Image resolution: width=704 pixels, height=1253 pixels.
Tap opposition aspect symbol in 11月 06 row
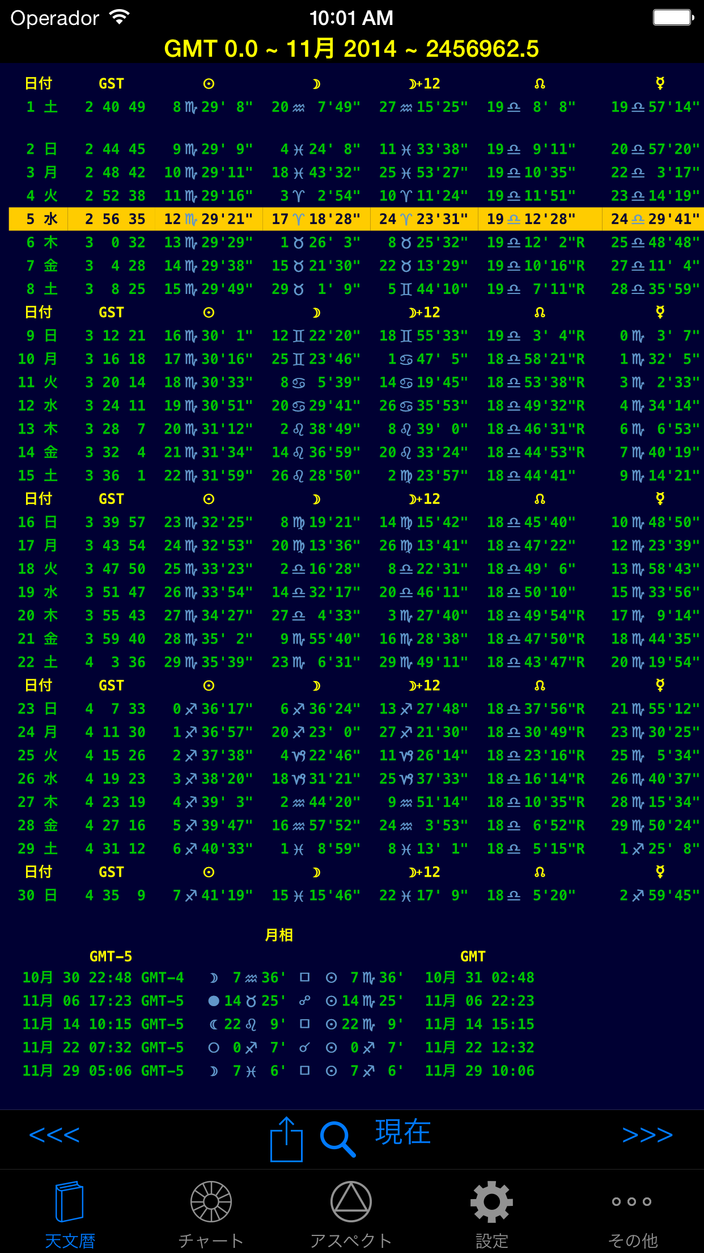pyautogui.click(x=304, y=1002)
